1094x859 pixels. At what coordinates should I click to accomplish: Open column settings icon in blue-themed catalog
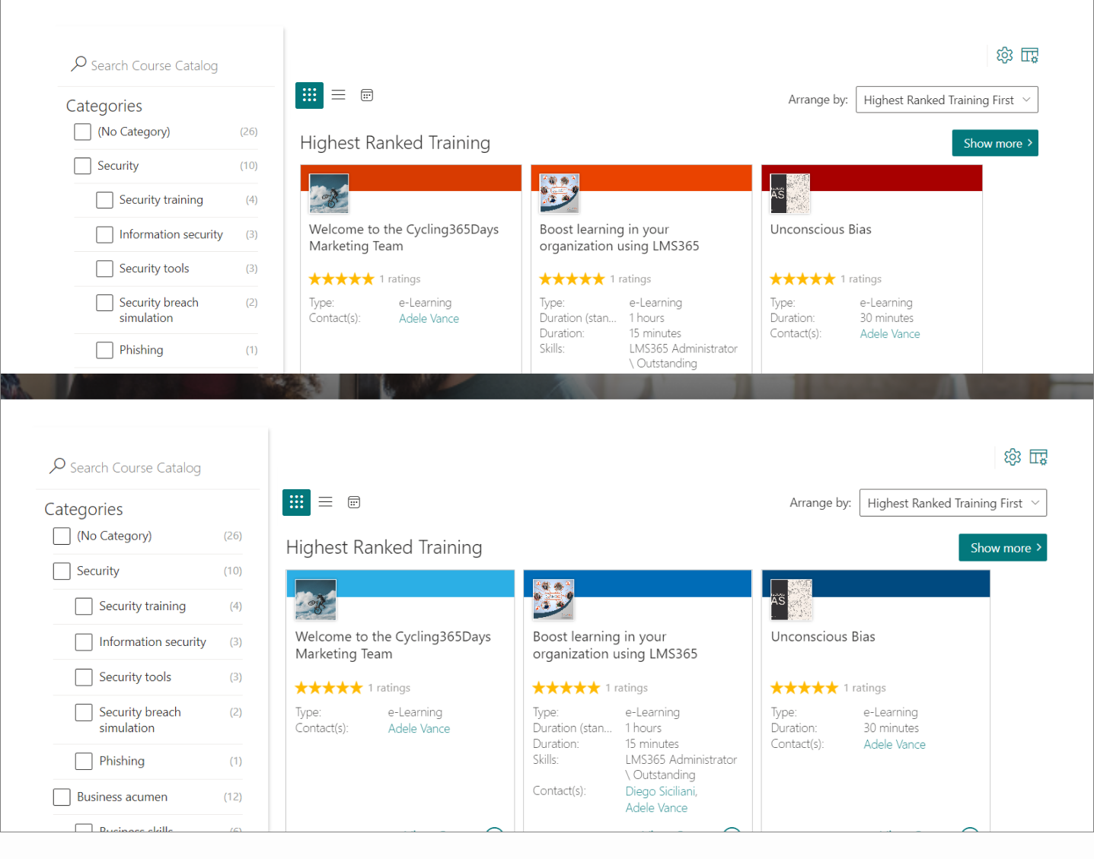1038,457
